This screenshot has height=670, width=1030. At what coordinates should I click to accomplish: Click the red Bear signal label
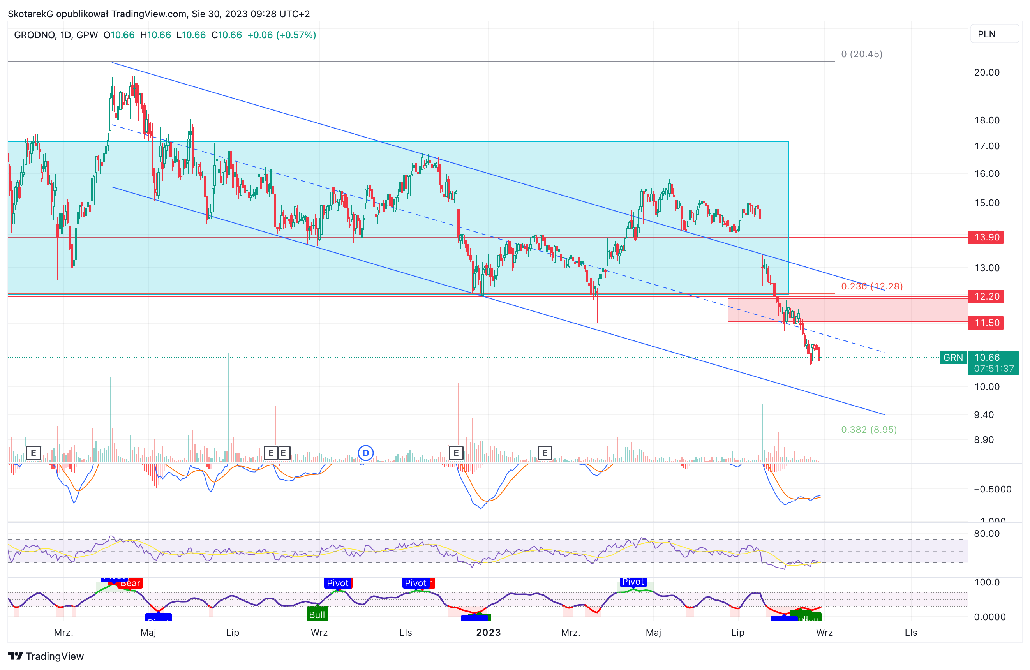pyautogui.click(x=130, y=583)
